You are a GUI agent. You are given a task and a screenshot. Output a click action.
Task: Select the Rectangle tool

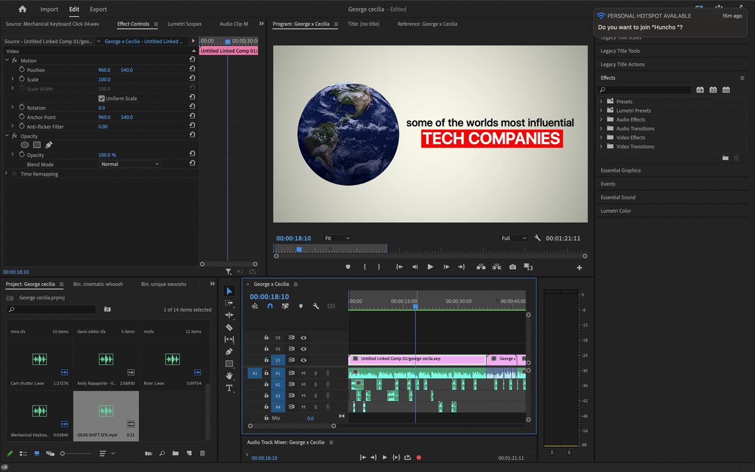coord(229,364)
